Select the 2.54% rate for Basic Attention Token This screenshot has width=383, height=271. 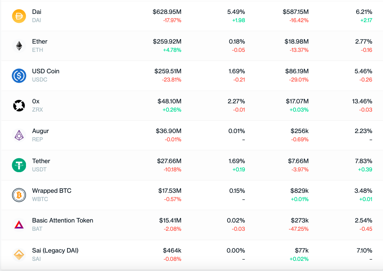(363, 220)
